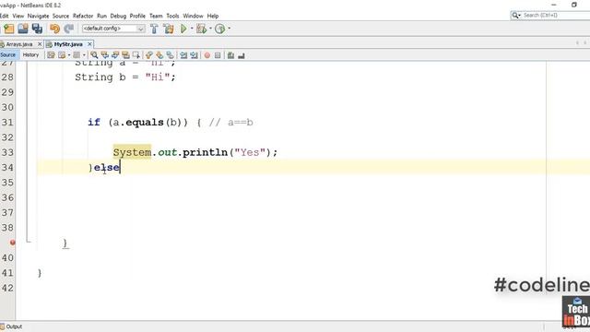
Task: Click the New Project toolbar icon
Action: tap(8, 29)
